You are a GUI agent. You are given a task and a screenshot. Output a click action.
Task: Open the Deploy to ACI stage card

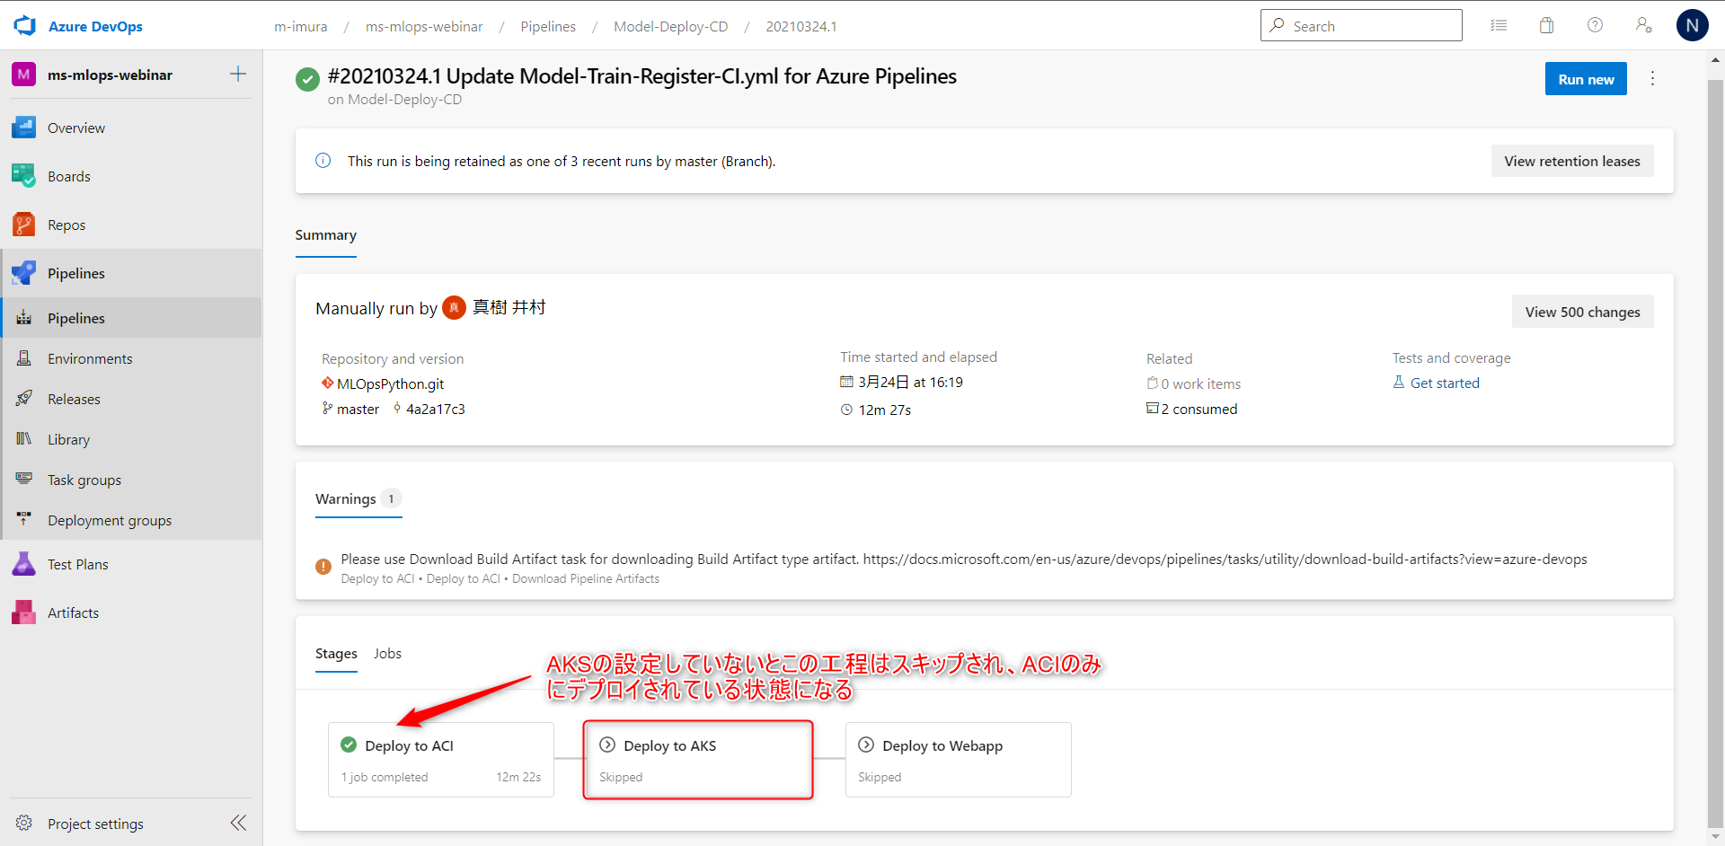coord(441,760)
